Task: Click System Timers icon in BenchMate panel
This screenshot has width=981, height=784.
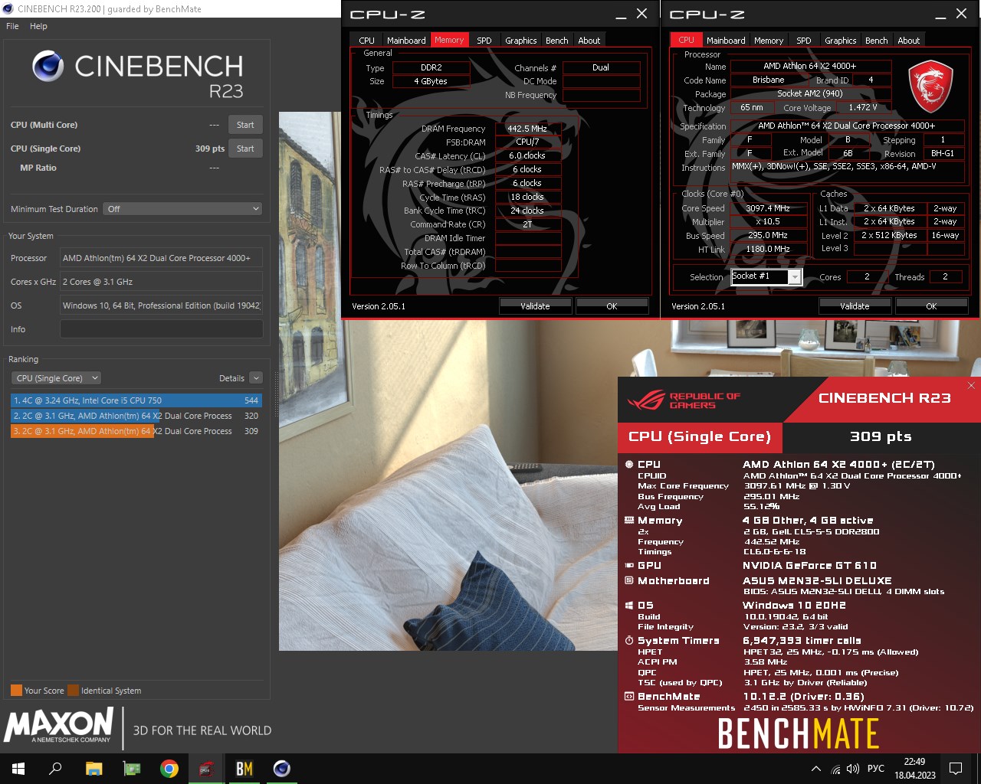Action: tap(629, 641)
